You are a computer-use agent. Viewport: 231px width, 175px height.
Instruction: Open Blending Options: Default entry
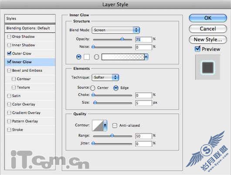point(30,28)
